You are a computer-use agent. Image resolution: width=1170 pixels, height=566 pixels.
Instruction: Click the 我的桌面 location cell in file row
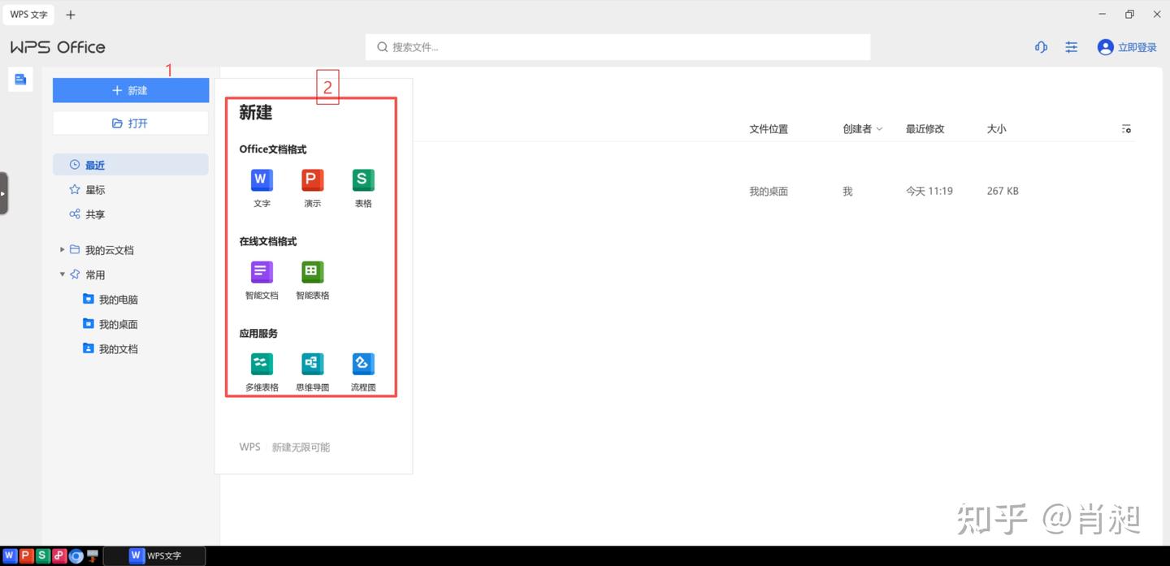click(769, 191)
